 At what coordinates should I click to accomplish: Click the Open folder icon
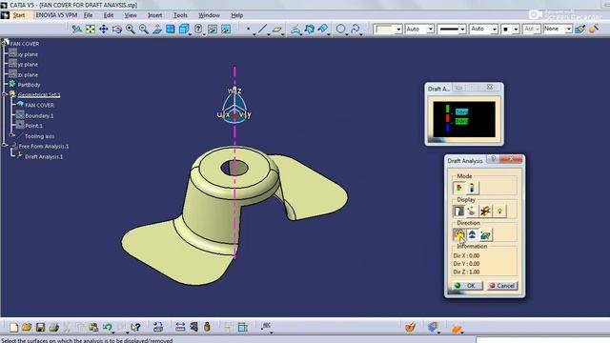[x=27, y=328]
